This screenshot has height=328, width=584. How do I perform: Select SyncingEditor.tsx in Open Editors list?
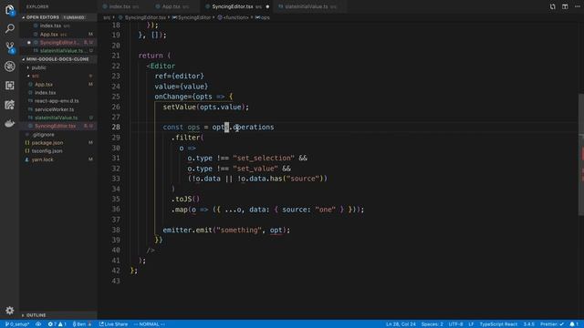coord(58,43)
